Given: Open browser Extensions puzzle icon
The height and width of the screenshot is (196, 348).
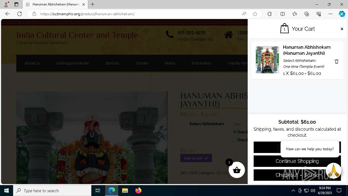Looking at the screenshot, I should point(269,14).
